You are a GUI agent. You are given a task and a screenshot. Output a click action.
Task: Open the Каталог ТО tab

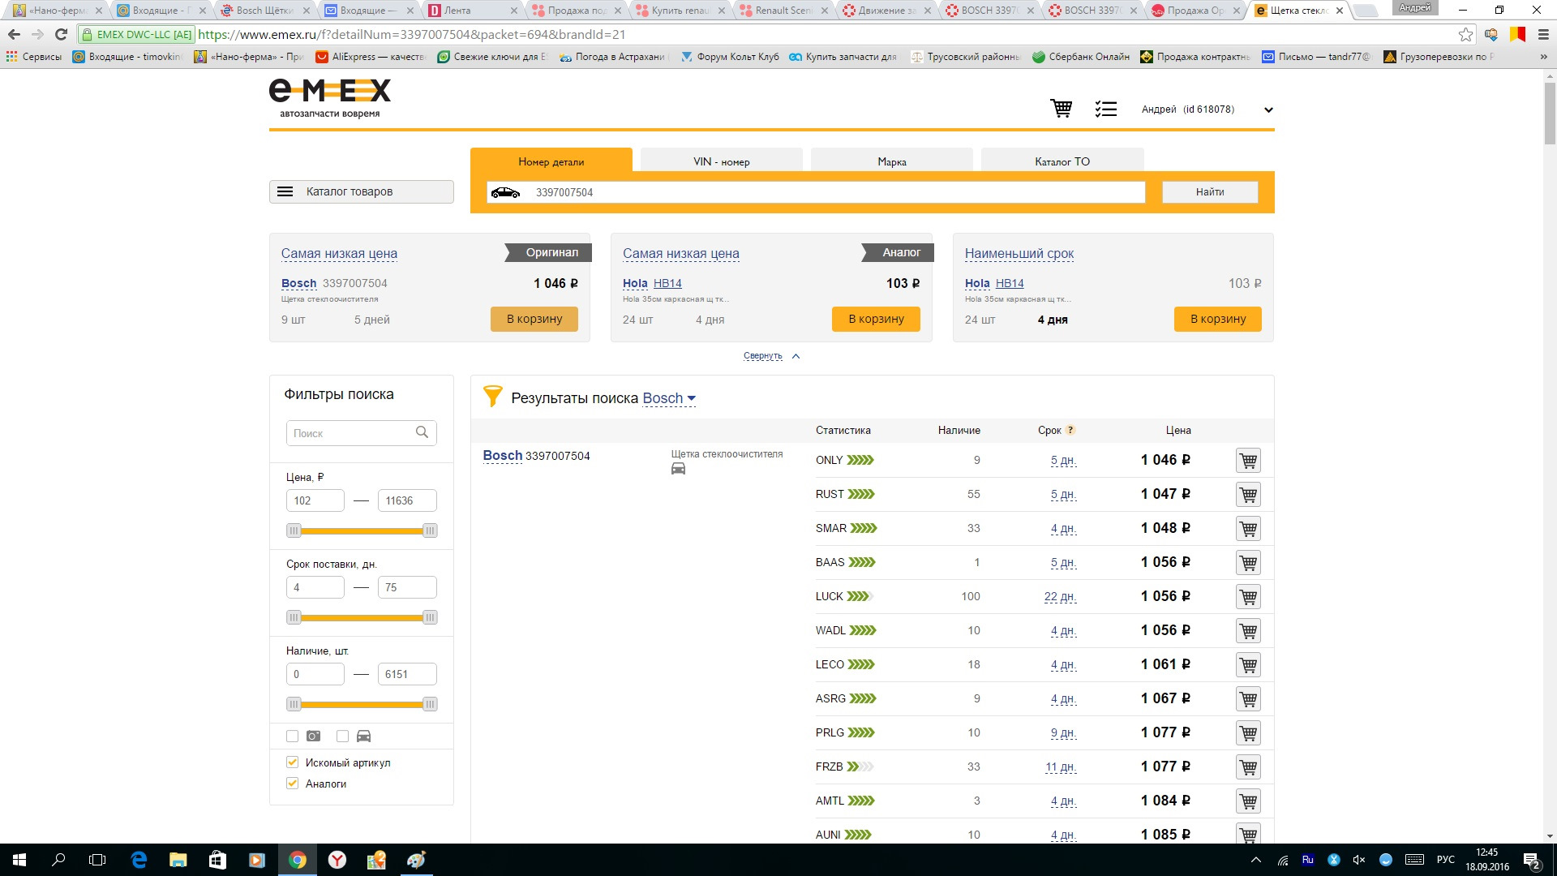point(1062,161)
